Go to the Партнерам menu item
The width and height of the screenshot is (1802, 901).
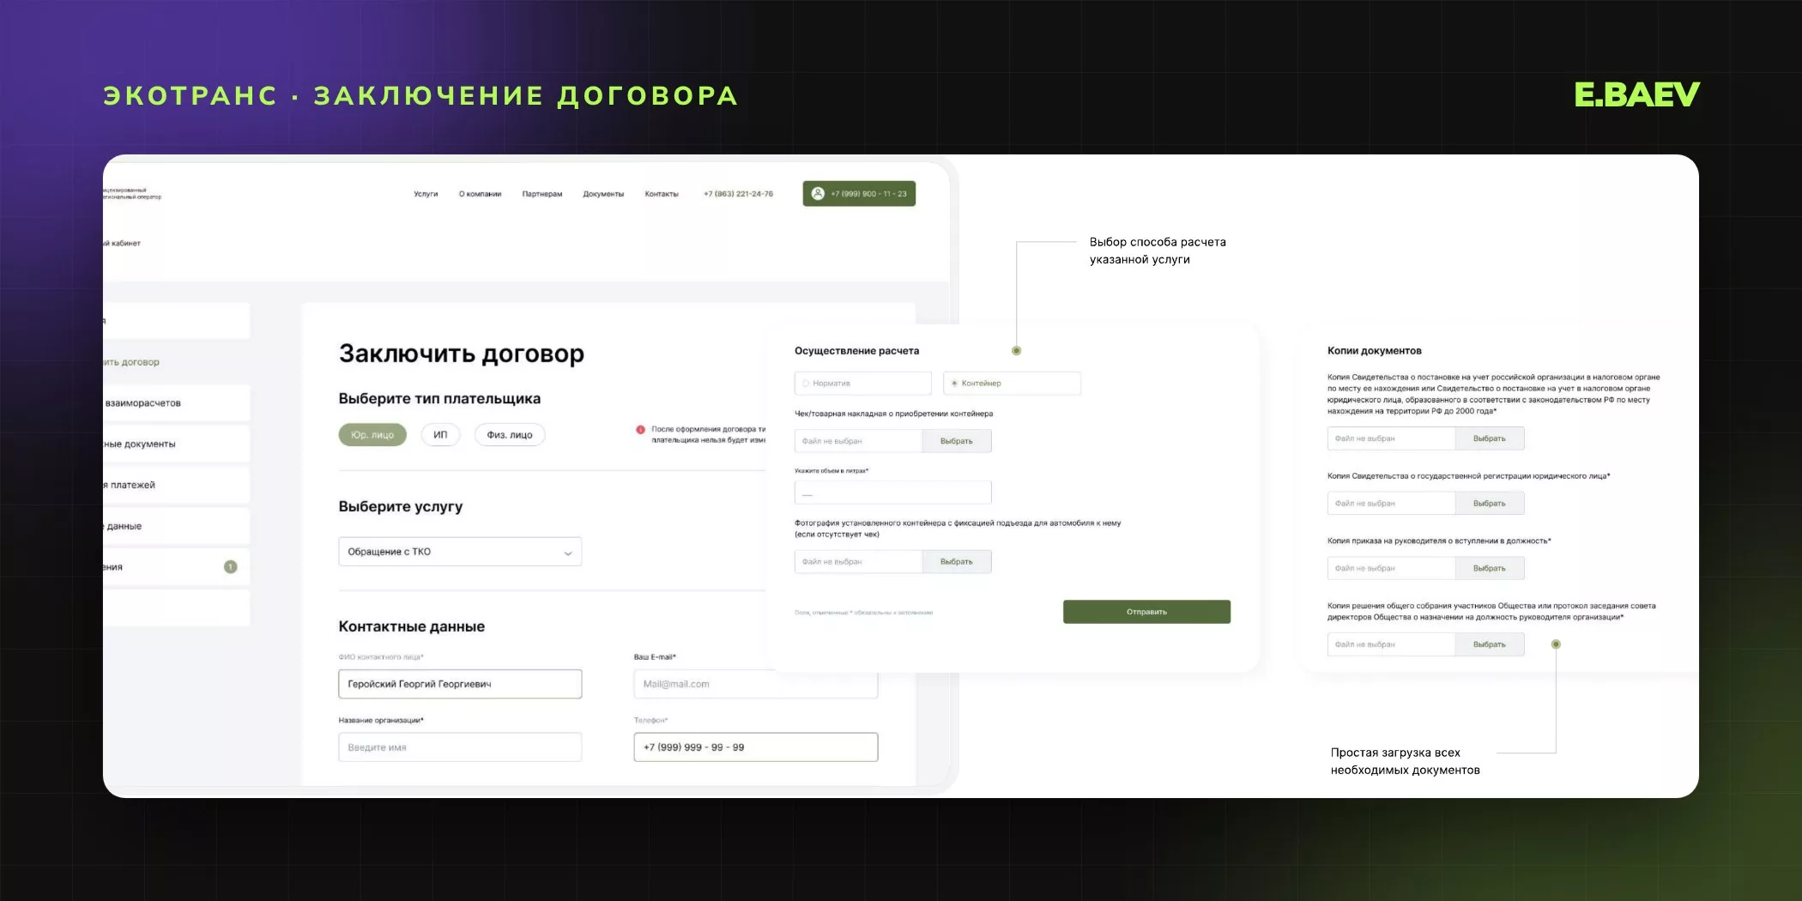point(542,194)
